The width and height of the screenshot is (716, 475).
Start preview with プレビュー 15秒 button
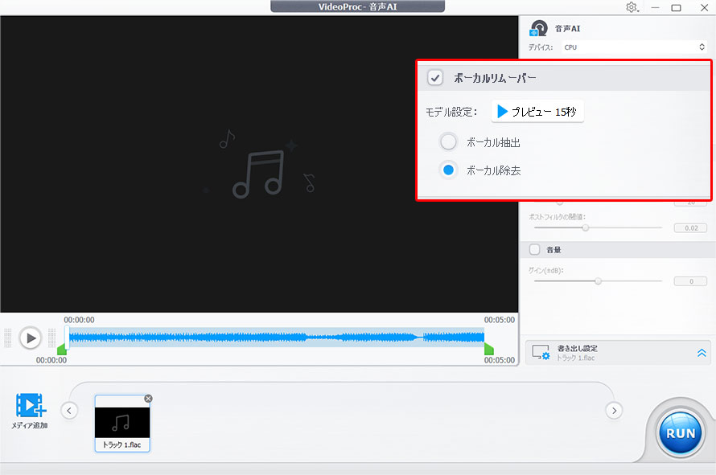point(537,111)
